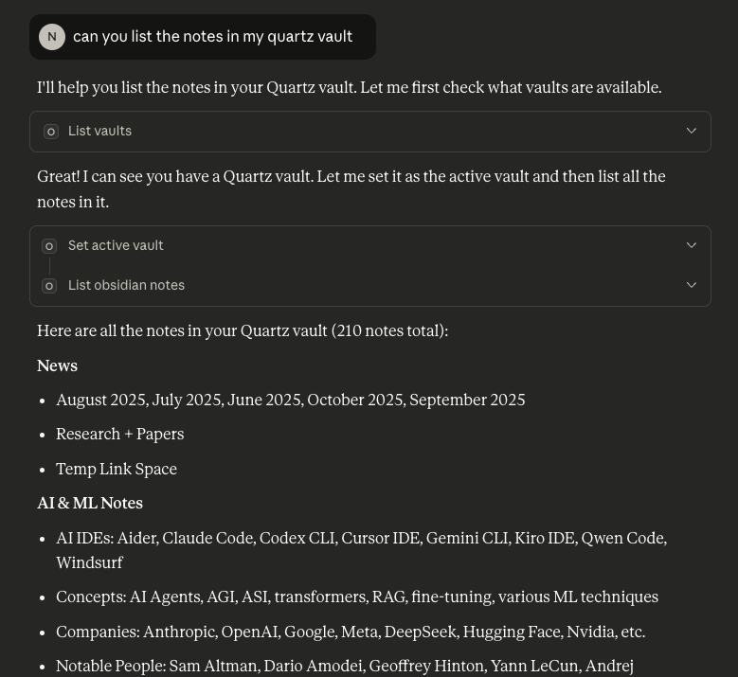Click the tool icon beside Set active vault

tap(49, 246)
